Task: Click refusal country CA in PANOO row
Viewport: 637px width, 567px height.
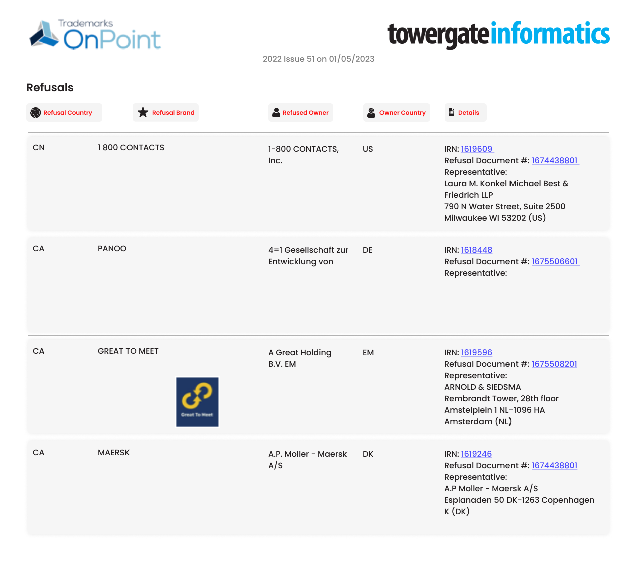Action: [x=39, y=248]
